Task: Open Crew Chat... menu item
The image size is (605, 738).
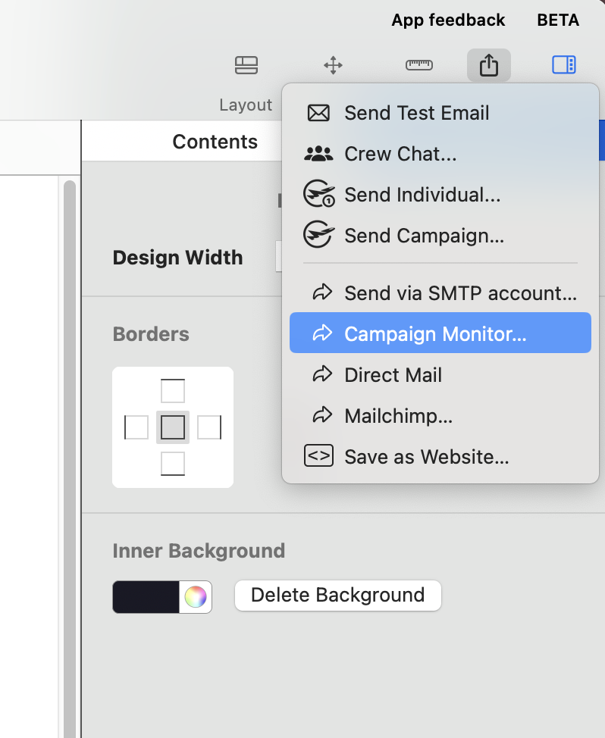Action: click(440, 154)
